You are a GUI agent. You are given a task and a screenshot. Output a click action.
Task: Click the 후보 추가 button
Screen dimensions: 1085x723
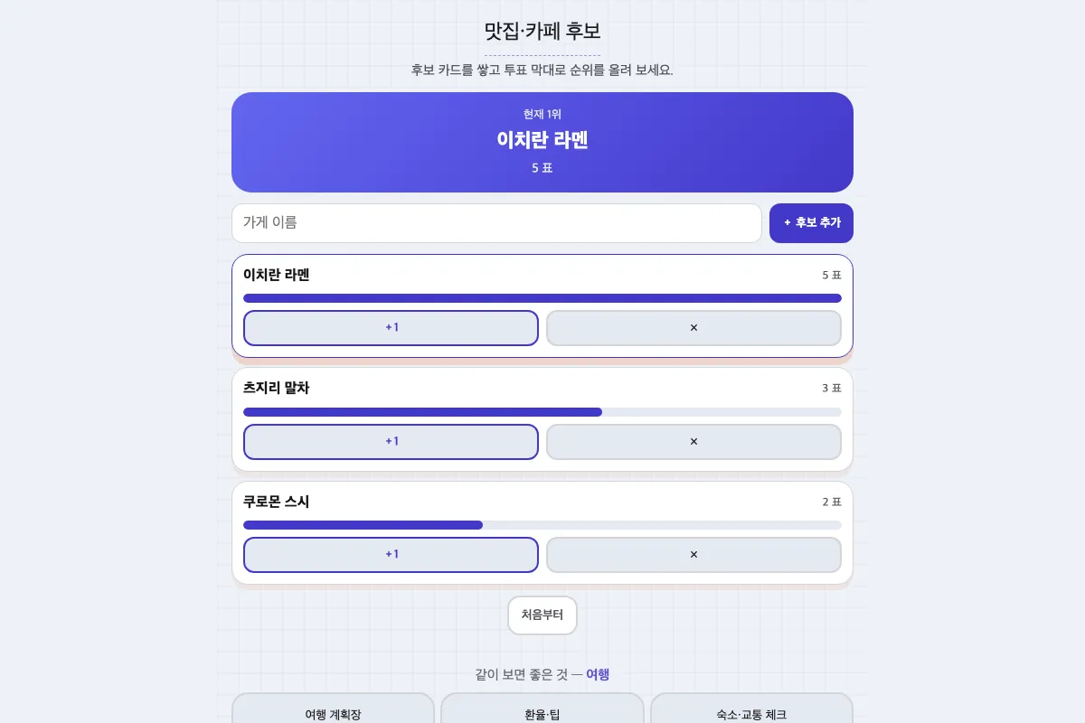pyautogui.click(x=811, y=223)
